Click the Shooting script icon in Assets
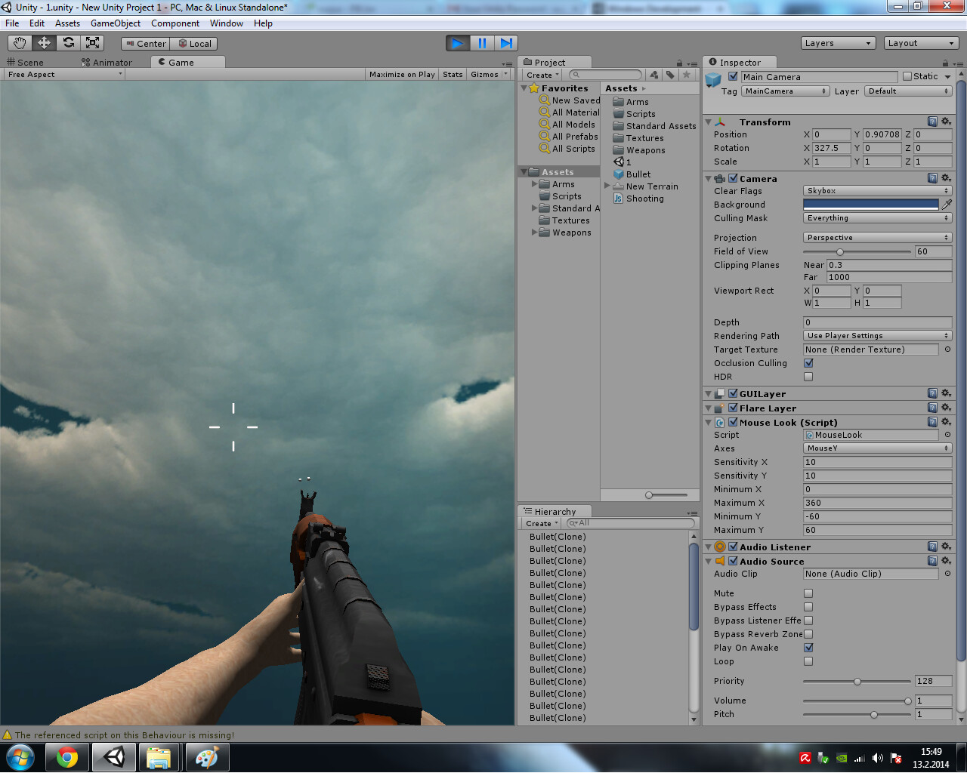The width and height of the screenshot is (967, 773). [618, 199]
